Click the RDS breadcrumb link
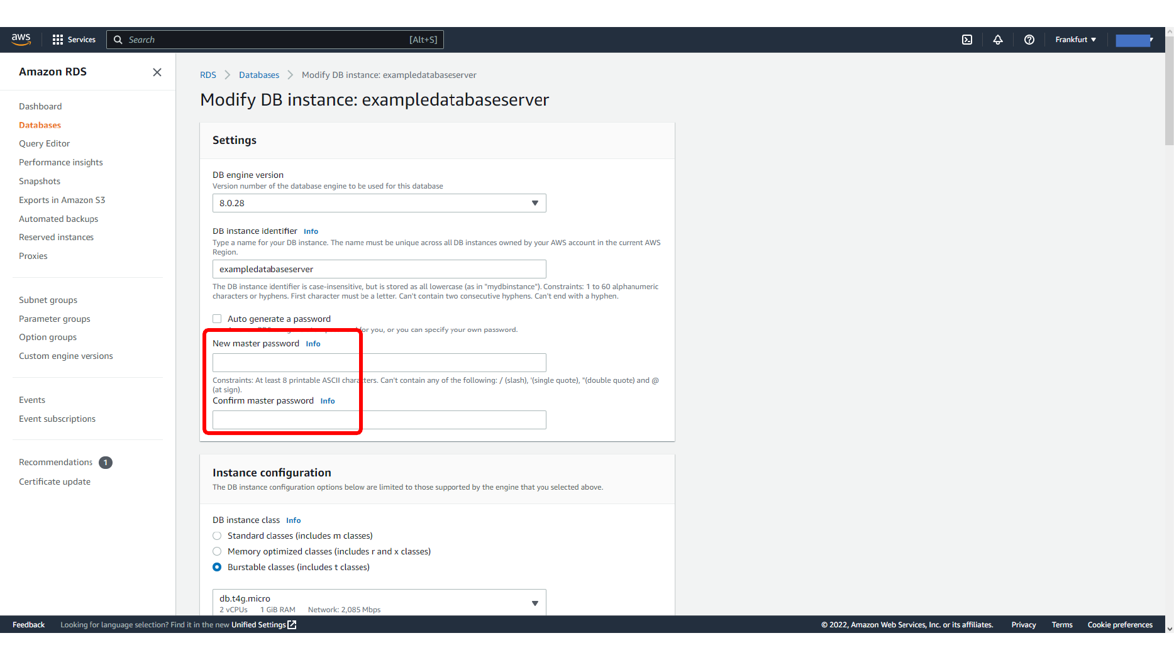 [208, 75]
